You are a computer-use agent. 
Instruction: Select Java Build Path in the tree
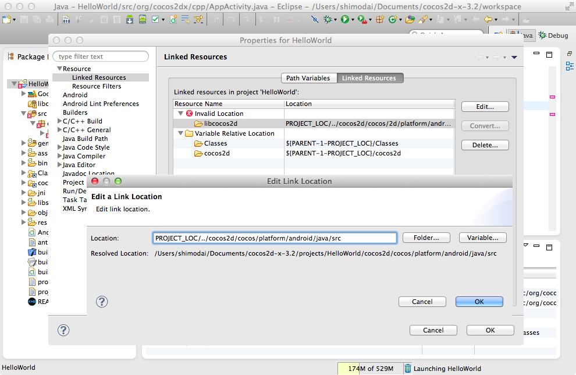click(85, 139)
